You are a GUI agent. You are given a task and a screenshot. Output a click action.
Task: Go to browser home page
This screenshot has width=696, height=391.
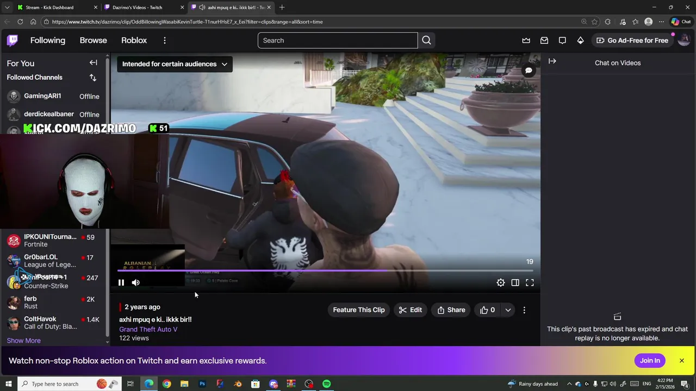click(x=33, y=22)
